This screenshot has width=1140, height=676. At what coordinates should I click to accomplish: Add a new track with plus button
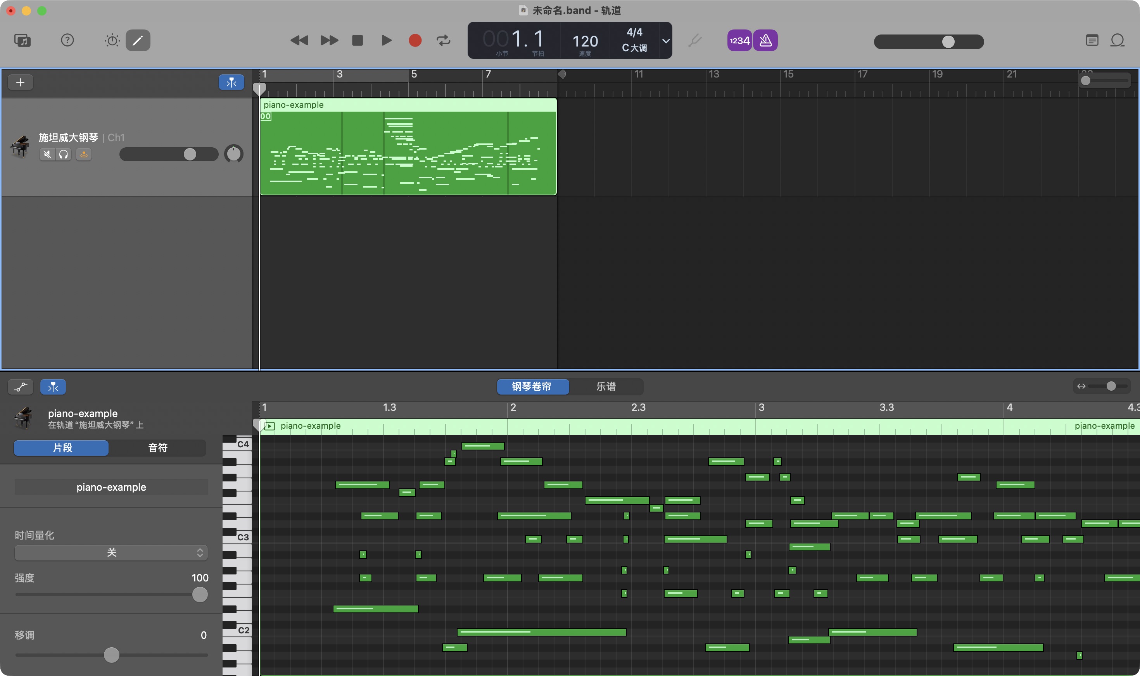pos(21,83)
